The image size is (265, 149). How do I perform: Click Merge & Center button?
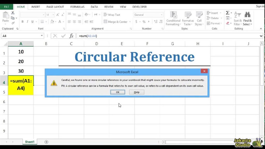(115, 22)
